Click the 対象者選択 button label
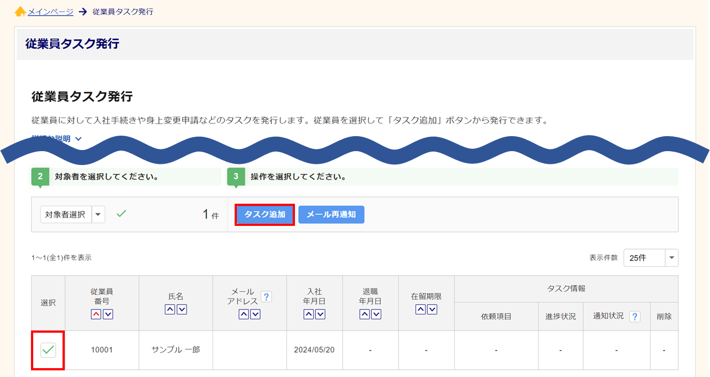 [x=65, y=215]
